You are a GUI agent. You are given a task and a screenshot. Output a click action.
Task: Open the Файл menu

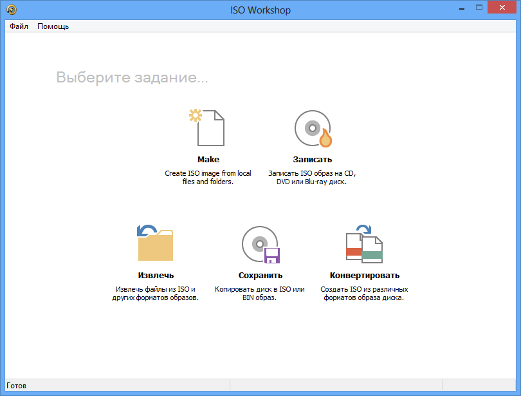(x=19, y=26)
